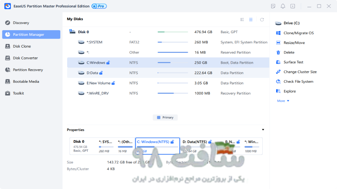Select C: Windows(NTFS) block in map

click(158, 146)
